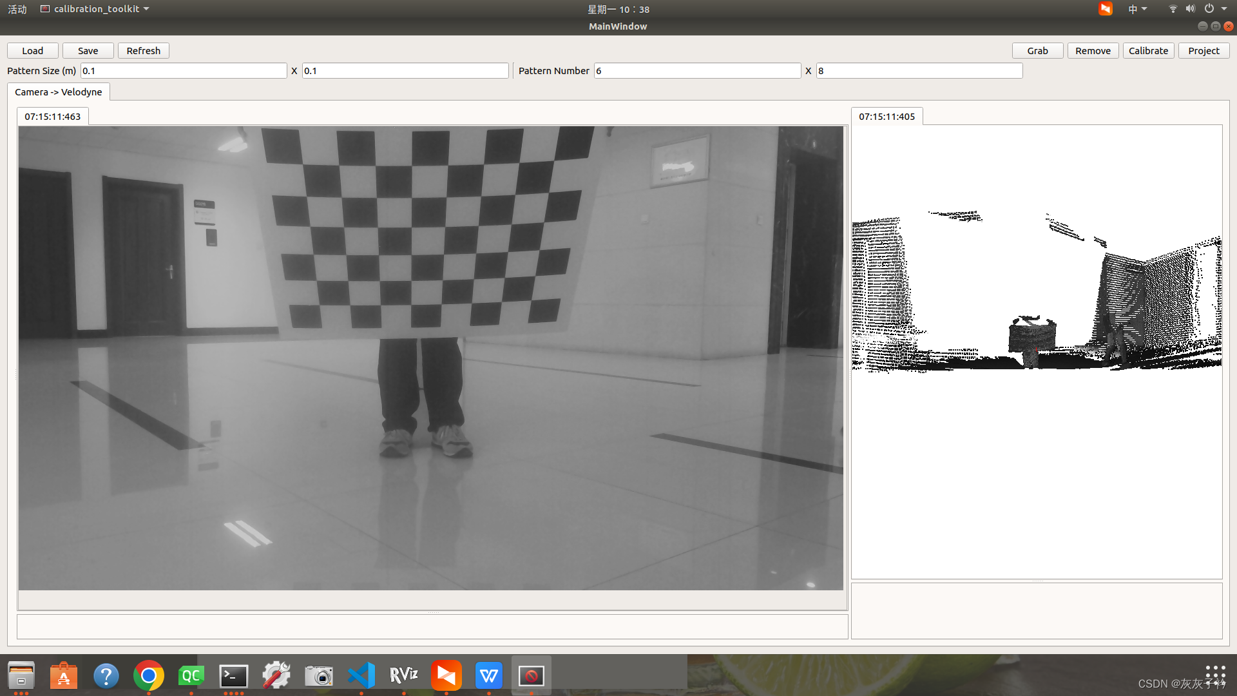Minimize the MainWindow

(x=1202, y=26)
